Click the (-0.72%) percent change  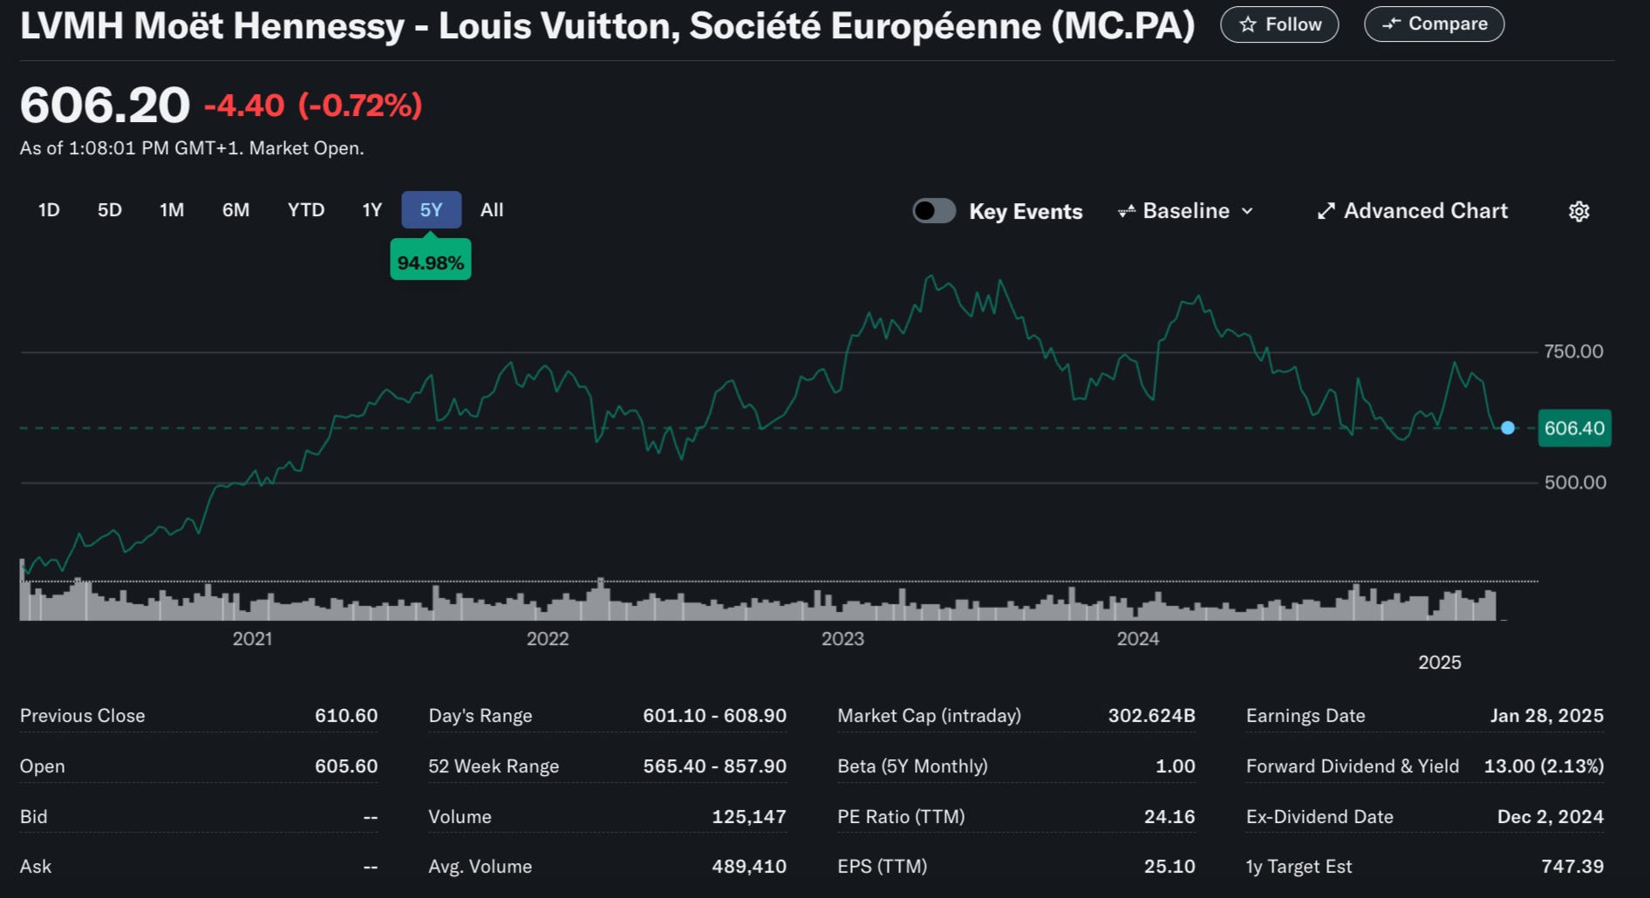360,105
